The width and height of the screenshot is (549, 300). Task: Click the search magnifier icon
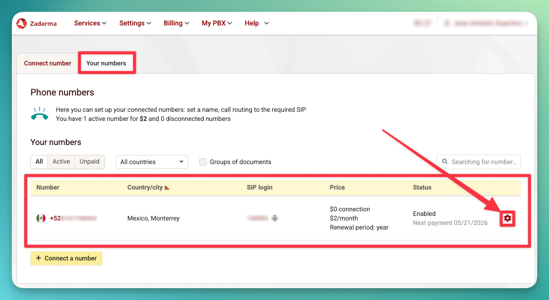click(x=444, y=162)
